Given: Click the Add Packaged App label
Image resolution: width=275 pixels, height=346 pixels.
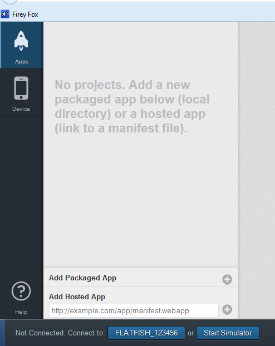Looking at the screenshot, I should (82, 278).
